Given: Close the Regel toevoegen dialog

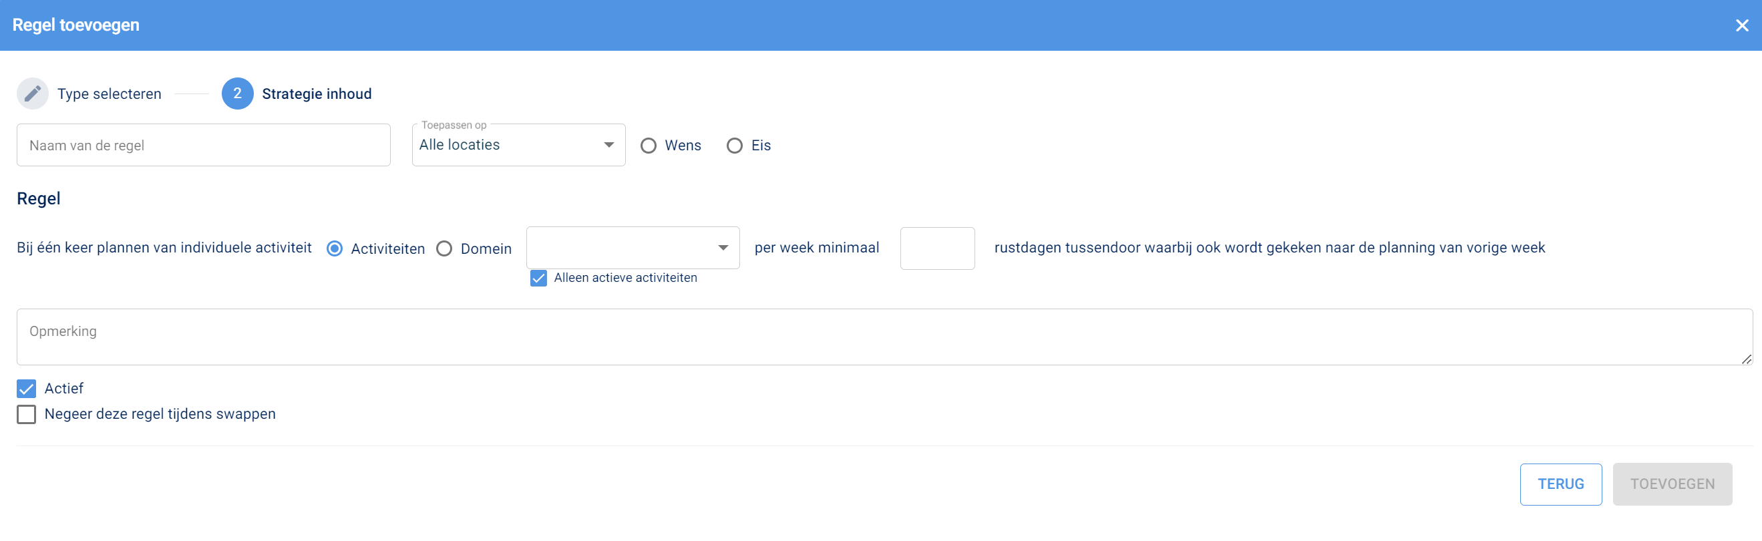Looking at the screenshot, I should tap(1741, 25).
